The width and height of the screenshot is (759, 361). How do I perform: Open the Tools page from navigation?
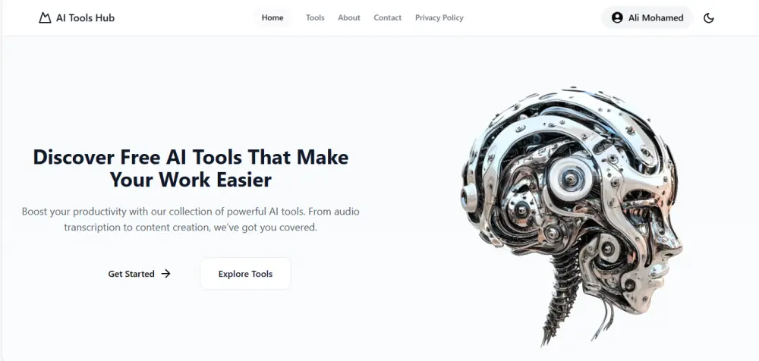click(315, 18)
